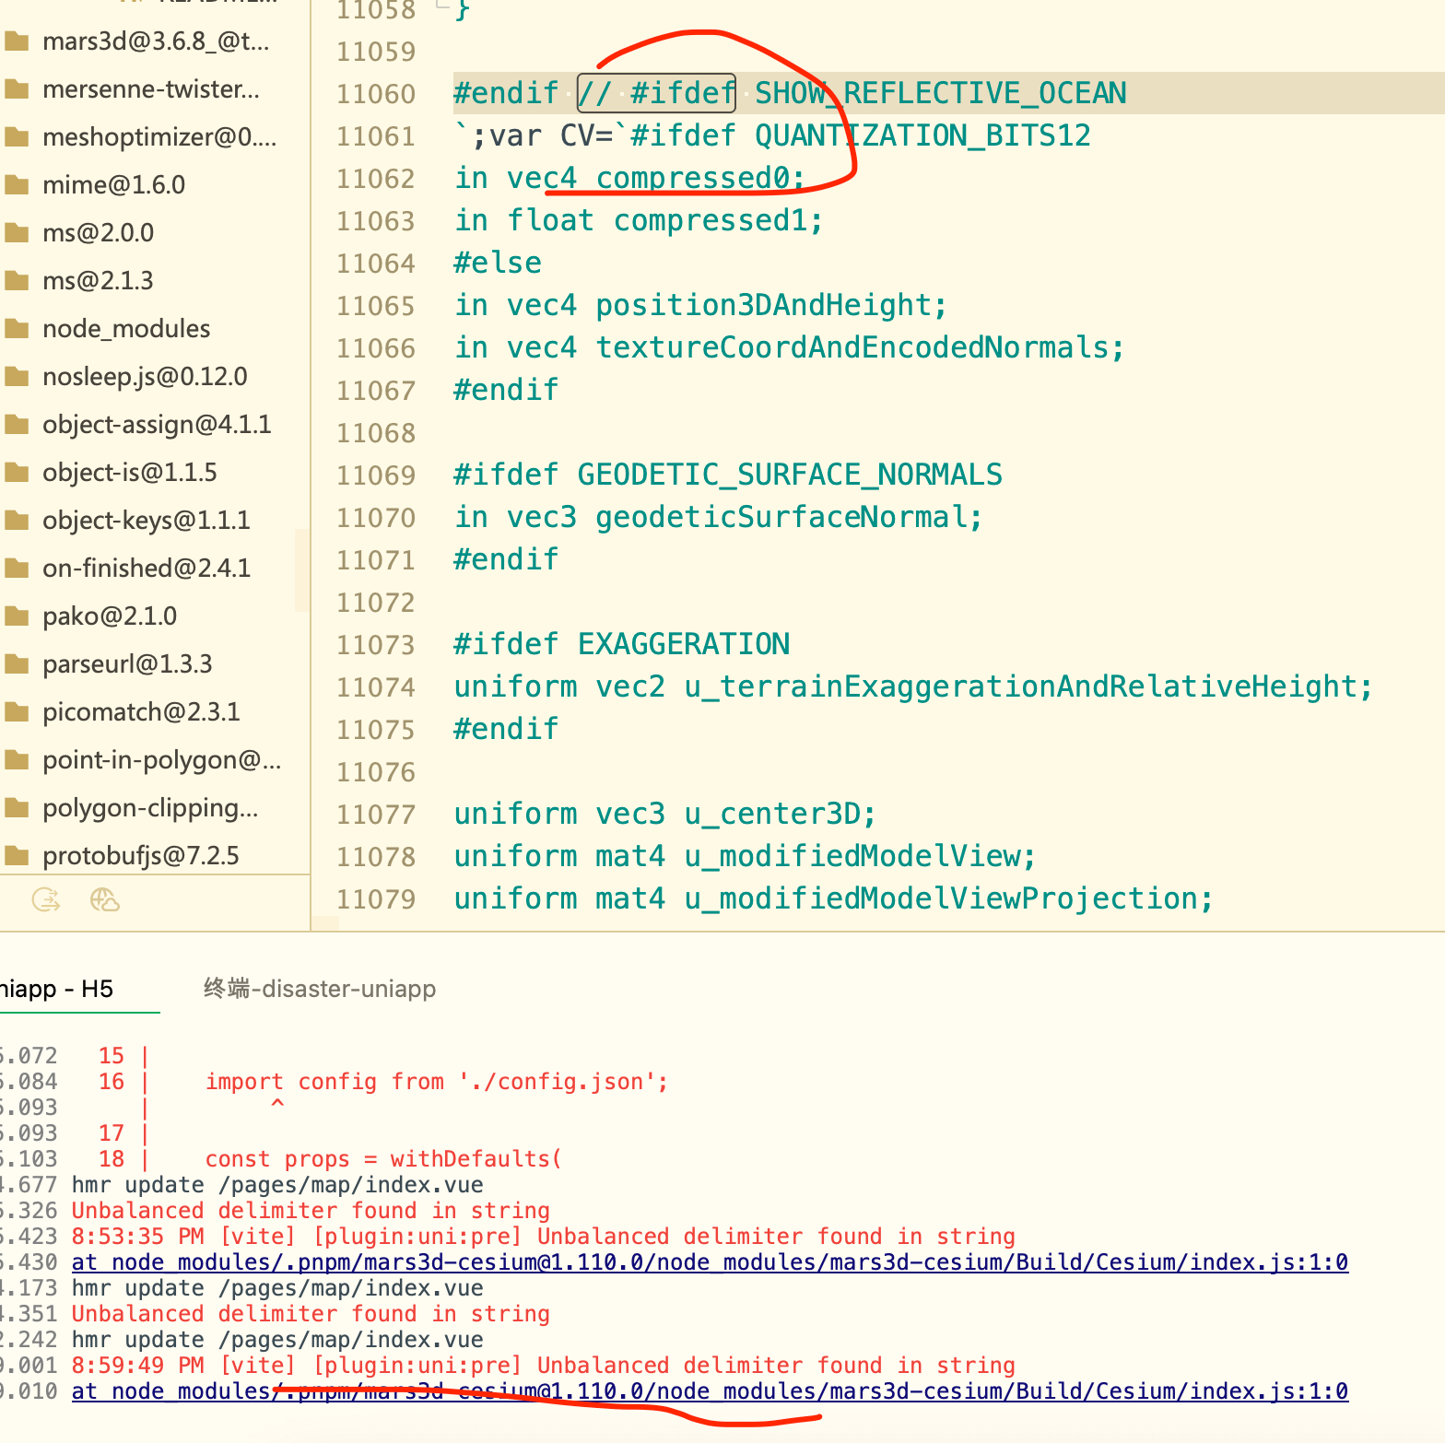
Task: Open the 终端-disaster-uniapp terminal tab
Action: point(319,989)
